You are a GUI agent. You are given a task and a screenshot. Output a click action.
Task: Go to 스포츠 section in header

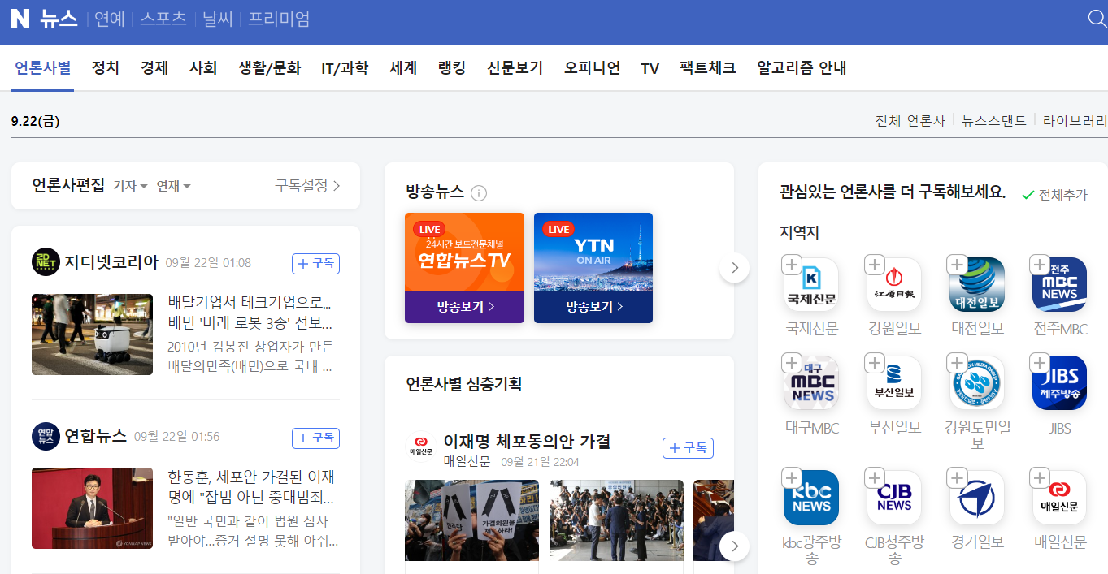tap(163, 19)
